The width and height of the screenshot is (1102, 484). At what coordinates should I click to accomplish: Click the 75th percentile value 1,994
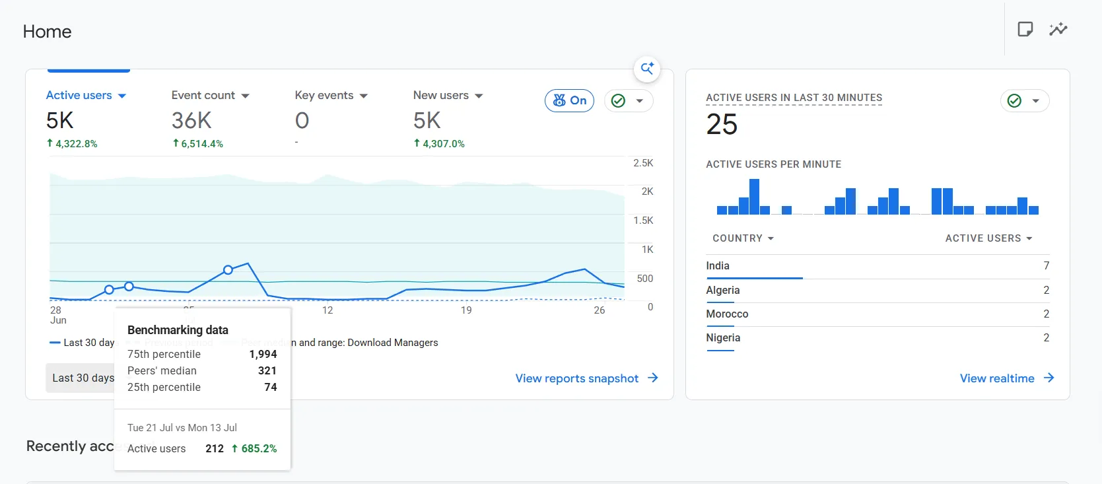[263, 355]
